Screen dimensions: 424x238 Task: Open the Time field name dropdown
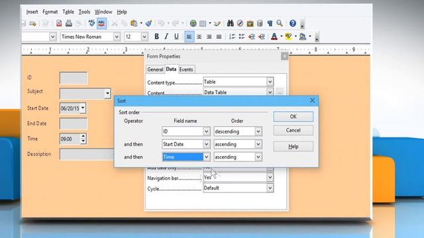pos(206,157)
